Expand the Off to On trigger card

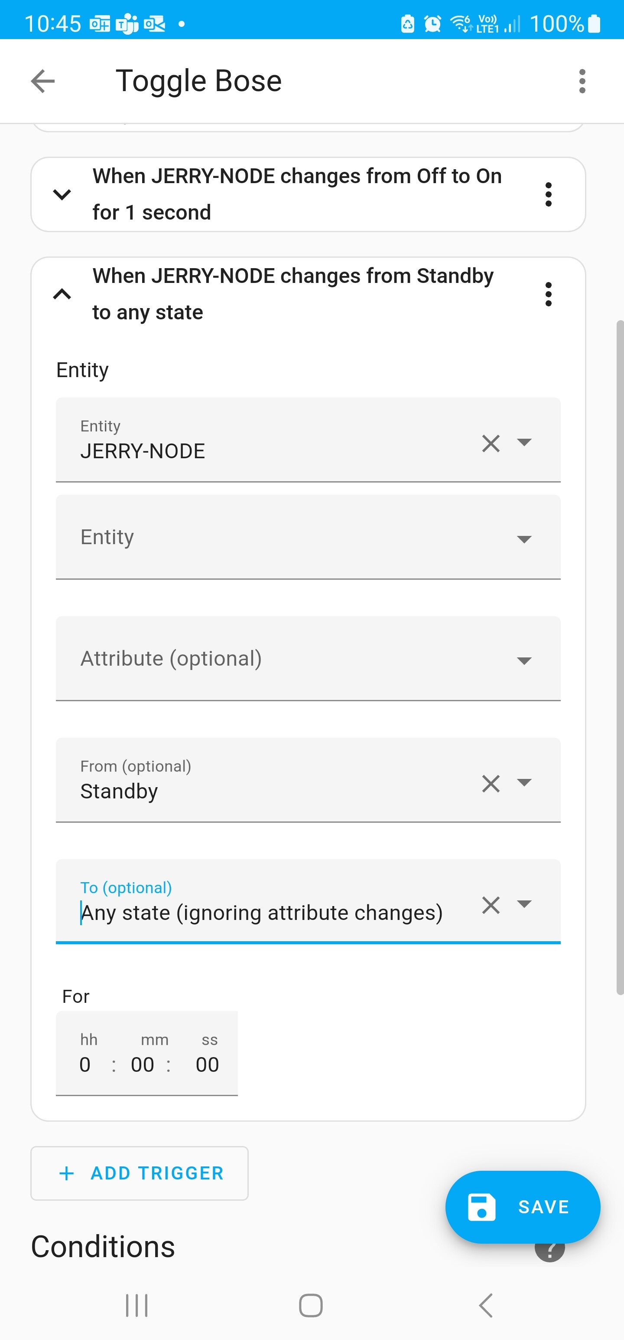tap(62, 194)
